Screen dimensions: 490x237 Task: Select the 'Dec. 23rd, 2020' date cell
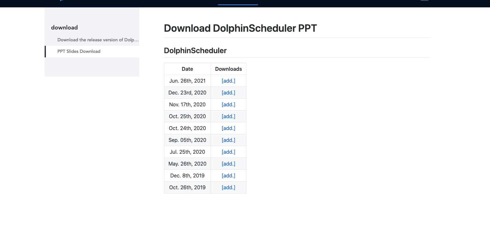tap(187, 93)
